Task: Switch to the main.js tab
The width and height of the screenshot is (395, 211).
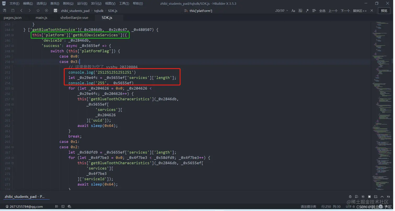Action: (x=41, y=18)
